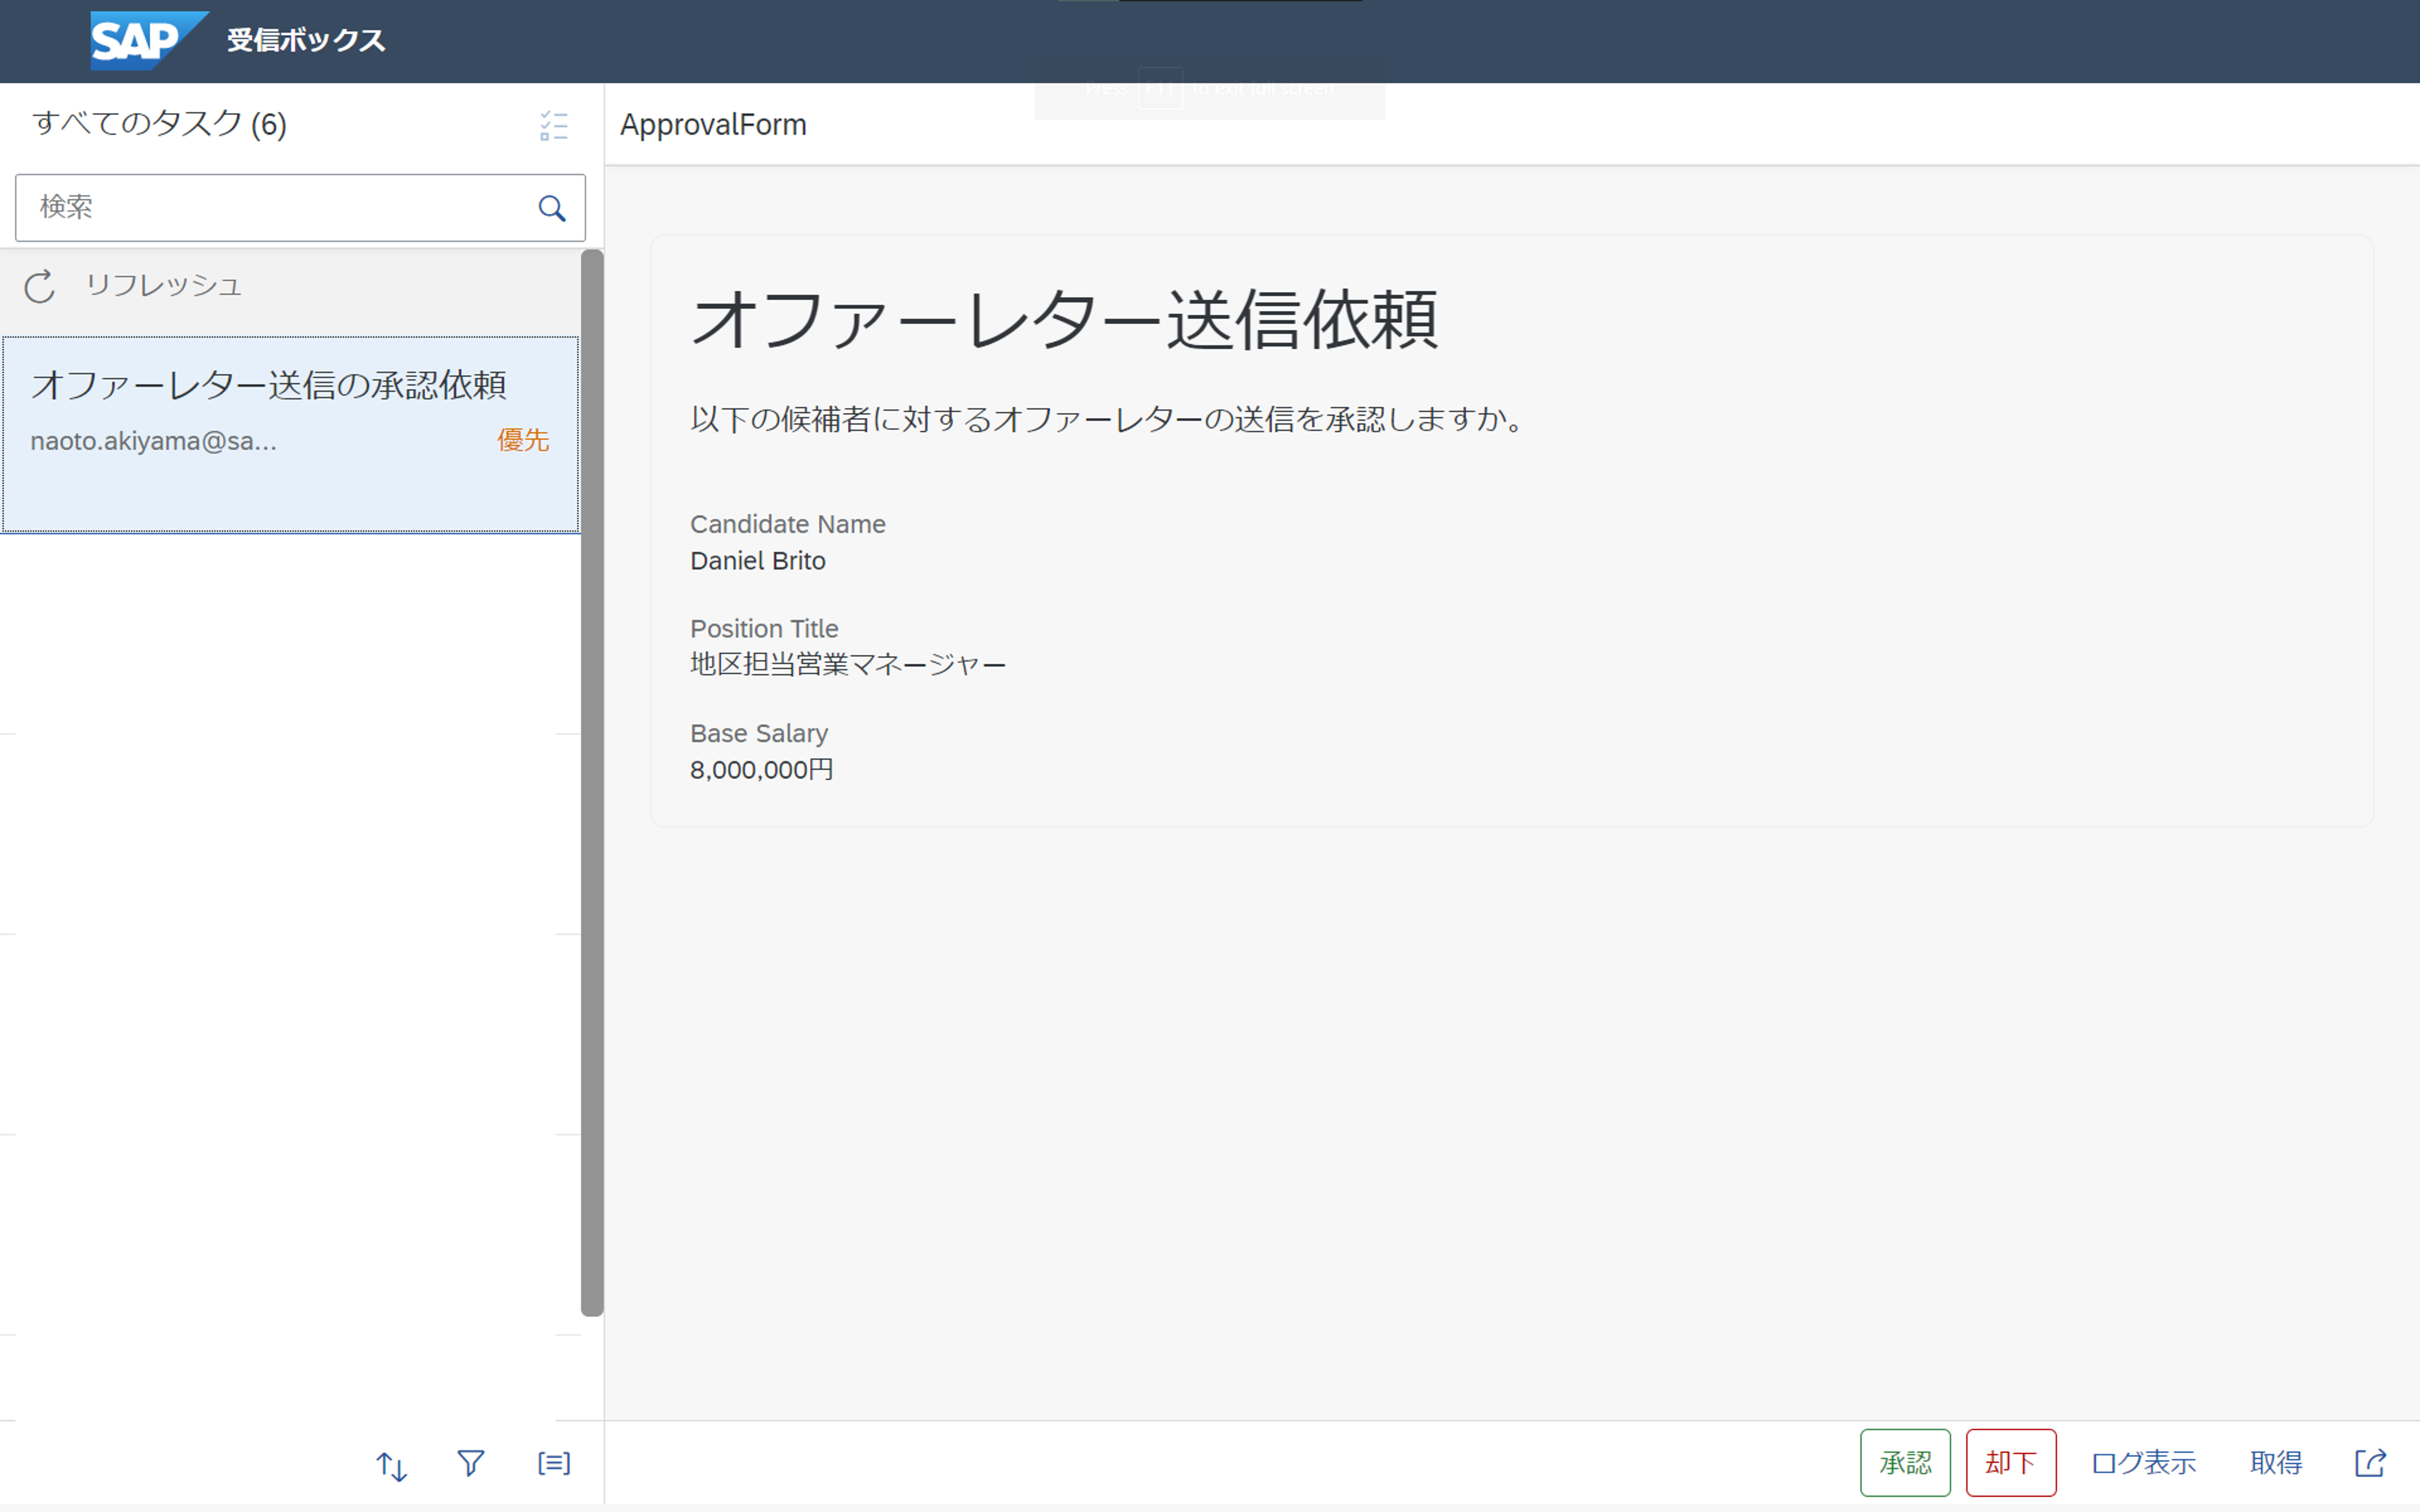The width and height of the screenshot is (2420, 1512).
Task: Click the ログ表示 show log button
Action: pyautogui.click(x=2143, y=1463)
